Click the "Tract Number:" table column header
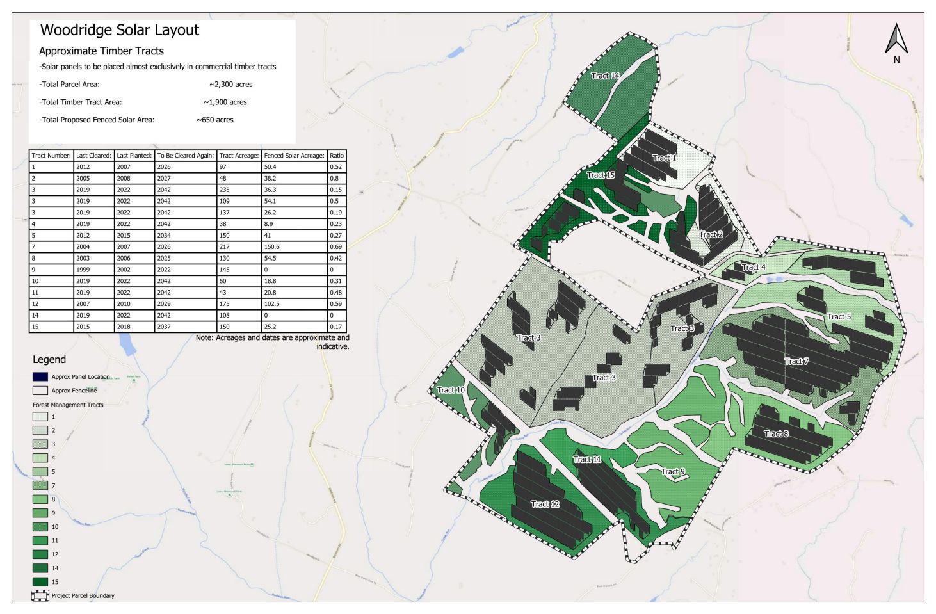Viewport: 936px width, 614px height. (51, 156)
